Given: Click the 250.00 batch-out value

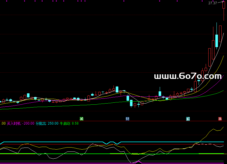Looking at the screenshot, I should click(x=53, y=123).
